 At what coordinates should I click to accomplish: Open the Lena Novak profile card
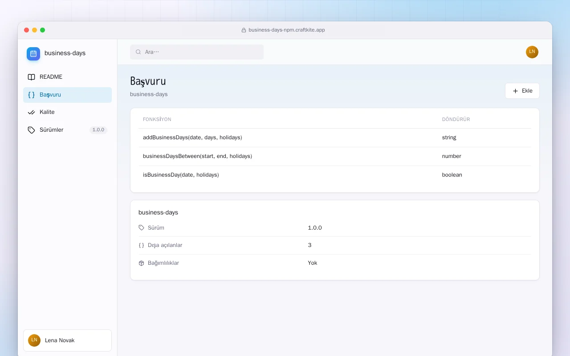click(x=67, y=340)
